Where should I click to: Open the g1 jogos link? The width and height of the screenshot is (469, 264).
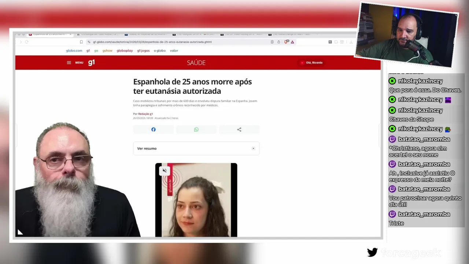tap(143, 51)
